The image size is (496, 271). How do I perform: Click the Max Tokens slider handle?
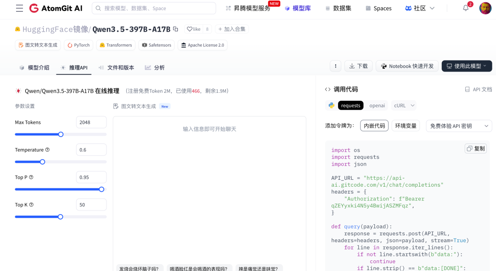coord(61,134)
